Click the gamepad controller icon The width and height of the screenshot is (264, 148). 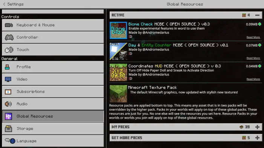(x=9, y=38)
